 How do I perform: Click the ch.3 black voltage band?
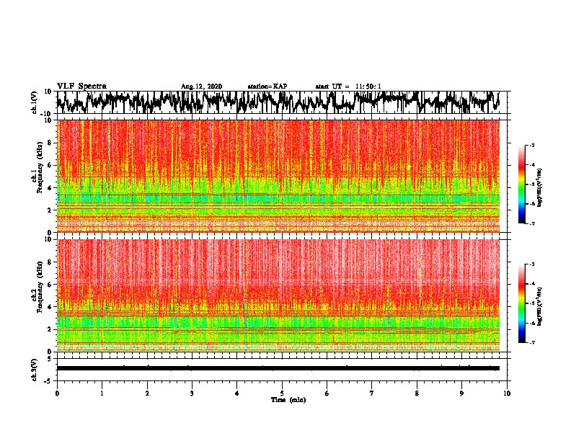click(278, 368)
